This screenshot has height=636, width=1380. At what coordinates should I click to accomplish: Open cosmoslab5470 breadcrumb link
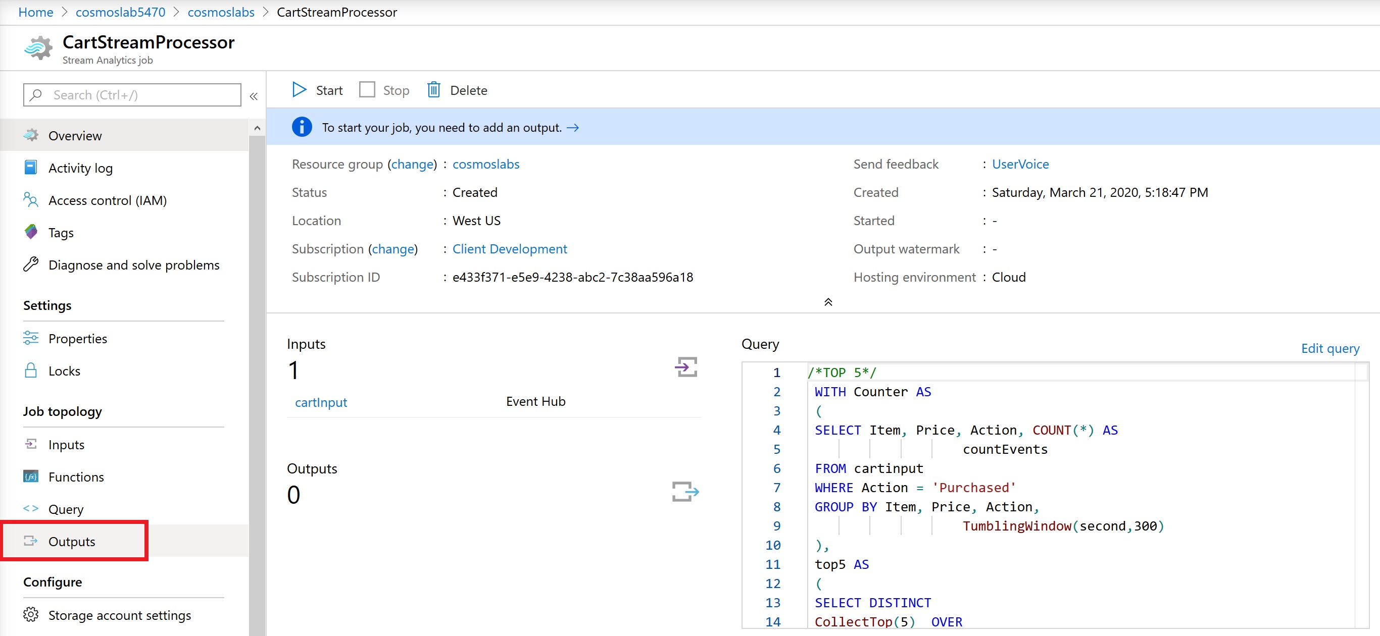coord(121,12)
